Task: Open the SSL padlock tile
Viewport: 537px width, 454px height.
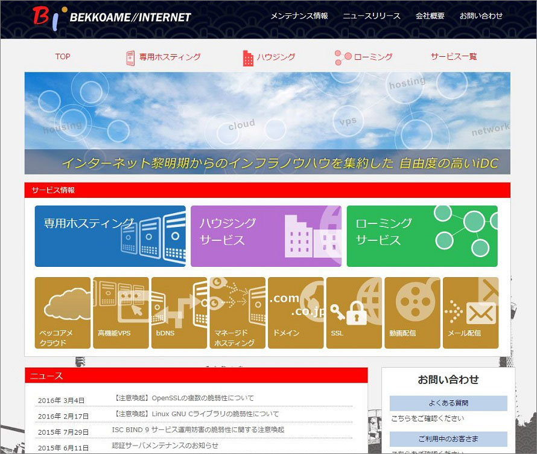Action: tap(354, 313)
